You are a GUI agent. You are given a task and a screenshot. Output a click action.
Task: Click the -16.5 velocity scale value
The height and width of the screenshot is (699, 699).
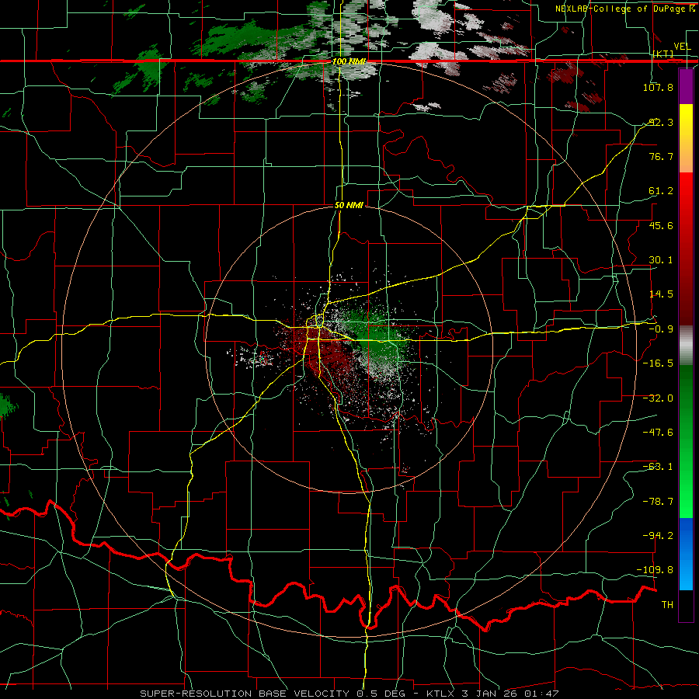point(658,363)
